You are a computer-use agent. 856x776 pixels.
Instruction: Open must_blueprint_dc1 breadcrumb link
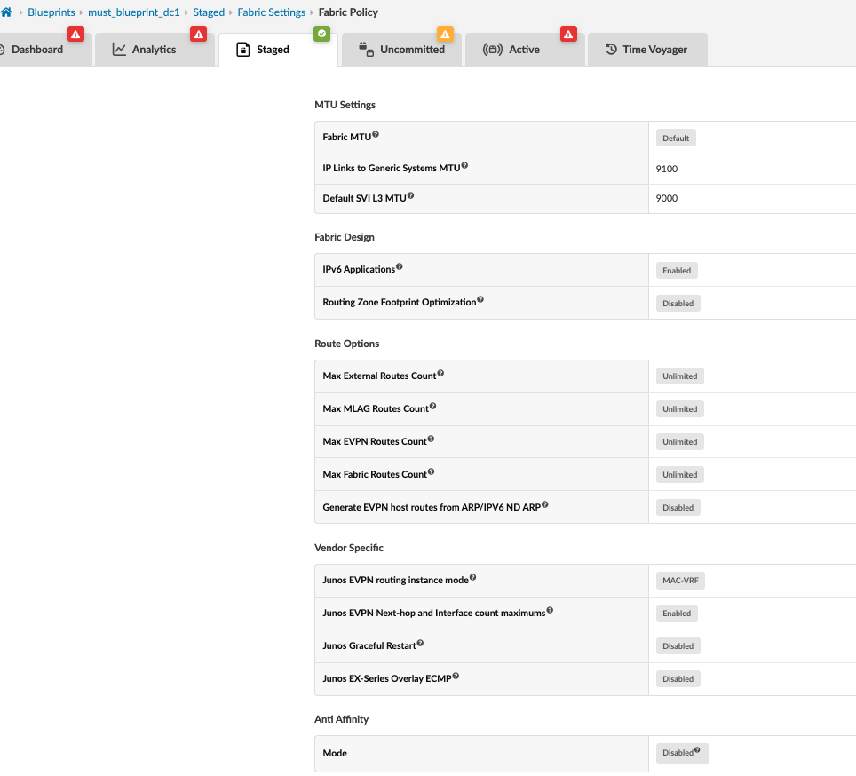[134, 12]
